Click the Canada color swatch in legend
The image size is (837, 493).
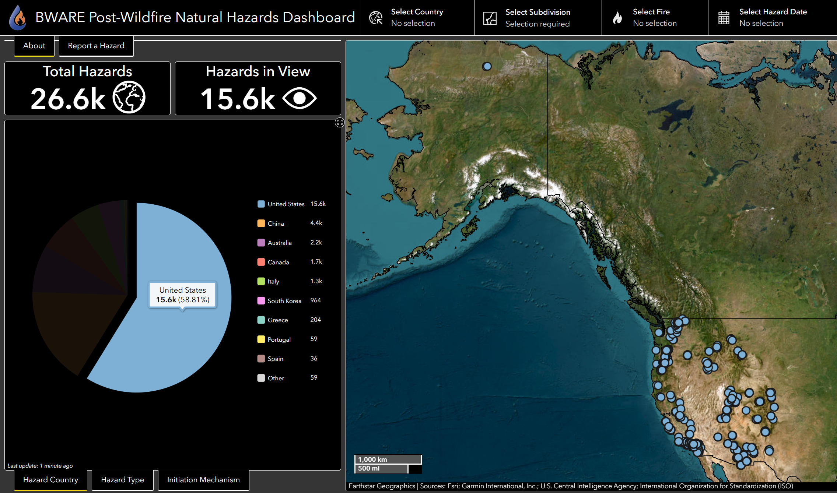[x=261, y=262]
